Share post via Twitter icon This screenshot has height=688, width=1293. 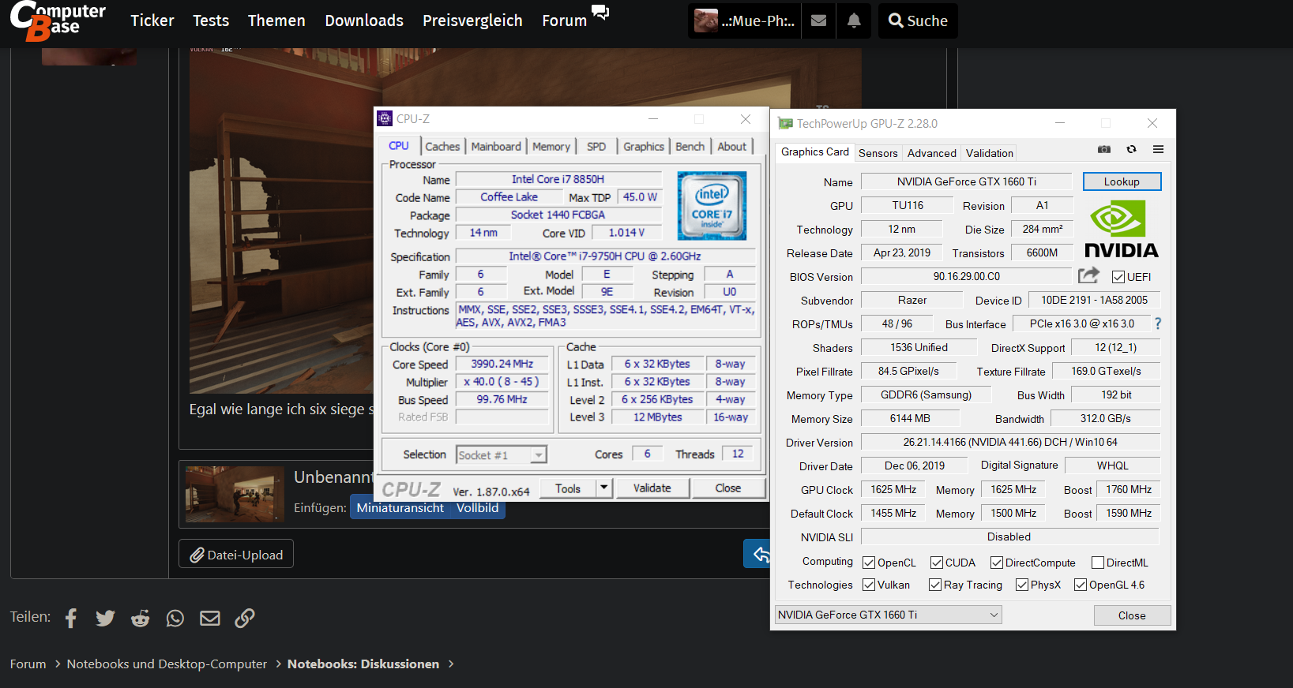tap(105, 618)
